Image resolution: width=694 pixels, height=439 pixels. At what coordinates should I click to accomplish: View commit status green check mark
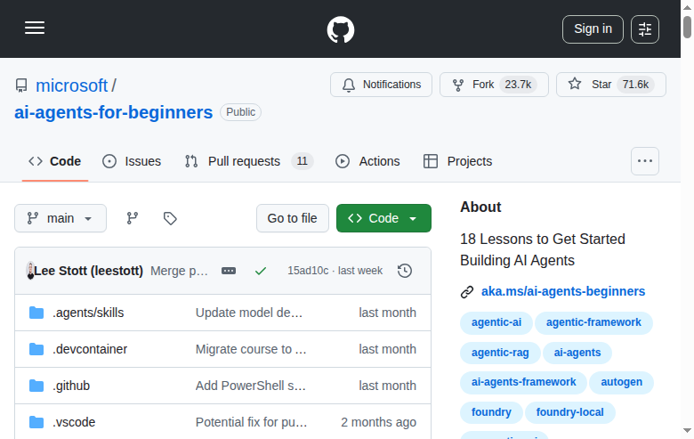tap(261, 271)
